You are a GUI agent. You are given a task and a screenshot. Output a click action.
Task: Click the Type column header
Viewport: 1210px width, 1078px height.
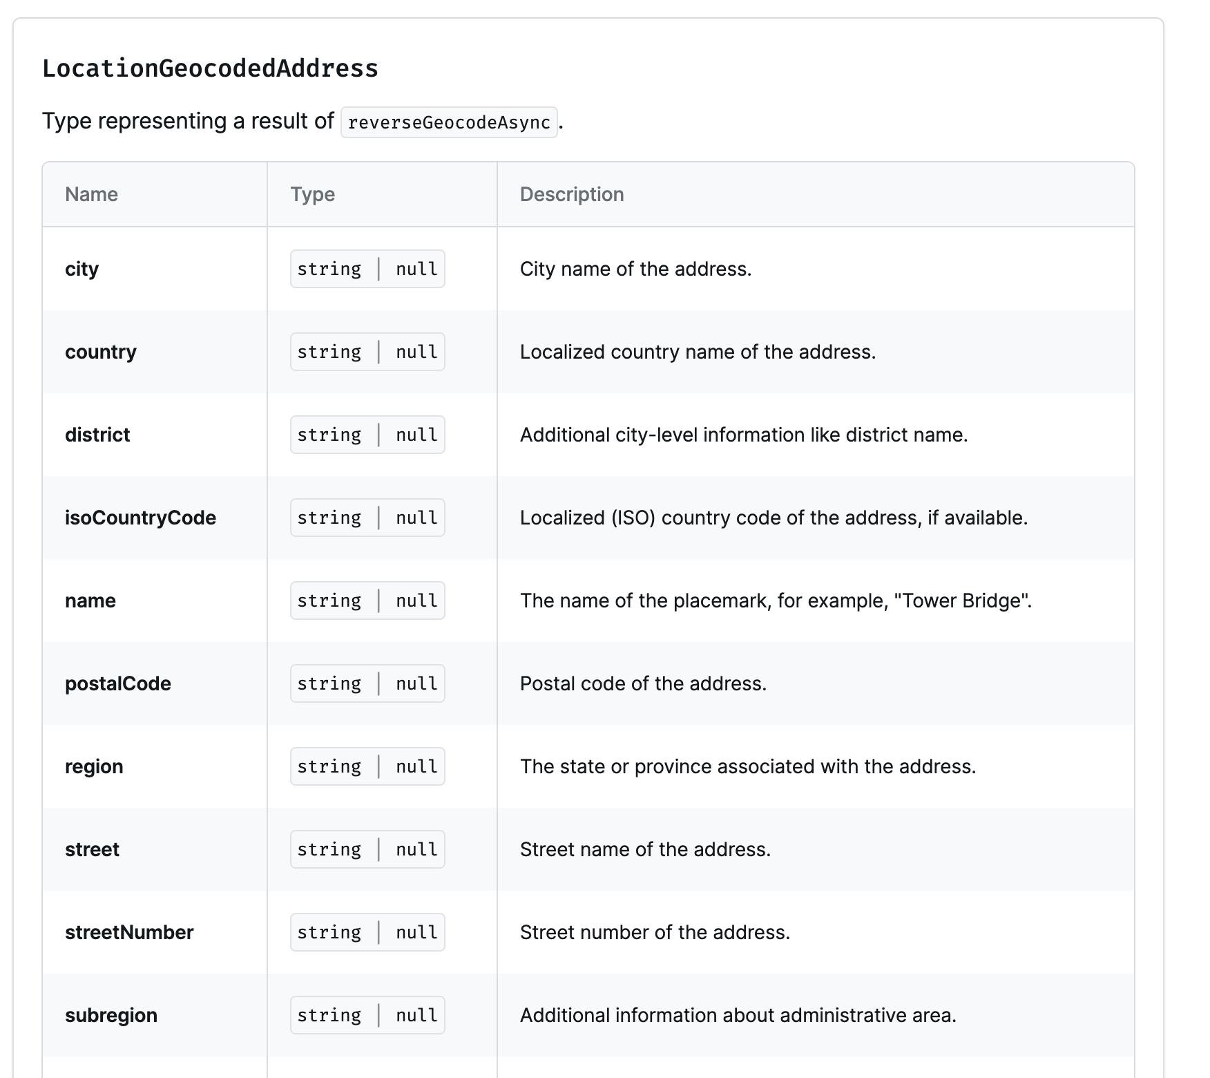click(x=313, y=194)
